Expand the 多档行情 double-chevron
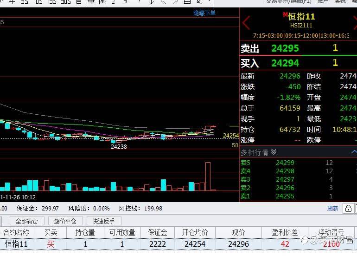 (274, 152)
